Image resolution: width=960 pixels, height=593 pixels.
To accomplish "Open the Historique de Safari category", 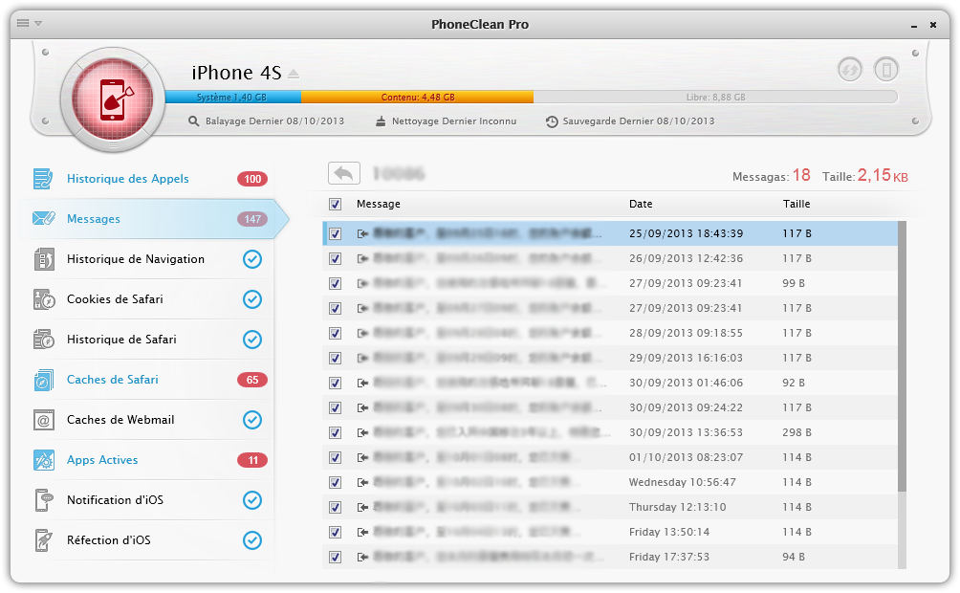I will 149,340.
